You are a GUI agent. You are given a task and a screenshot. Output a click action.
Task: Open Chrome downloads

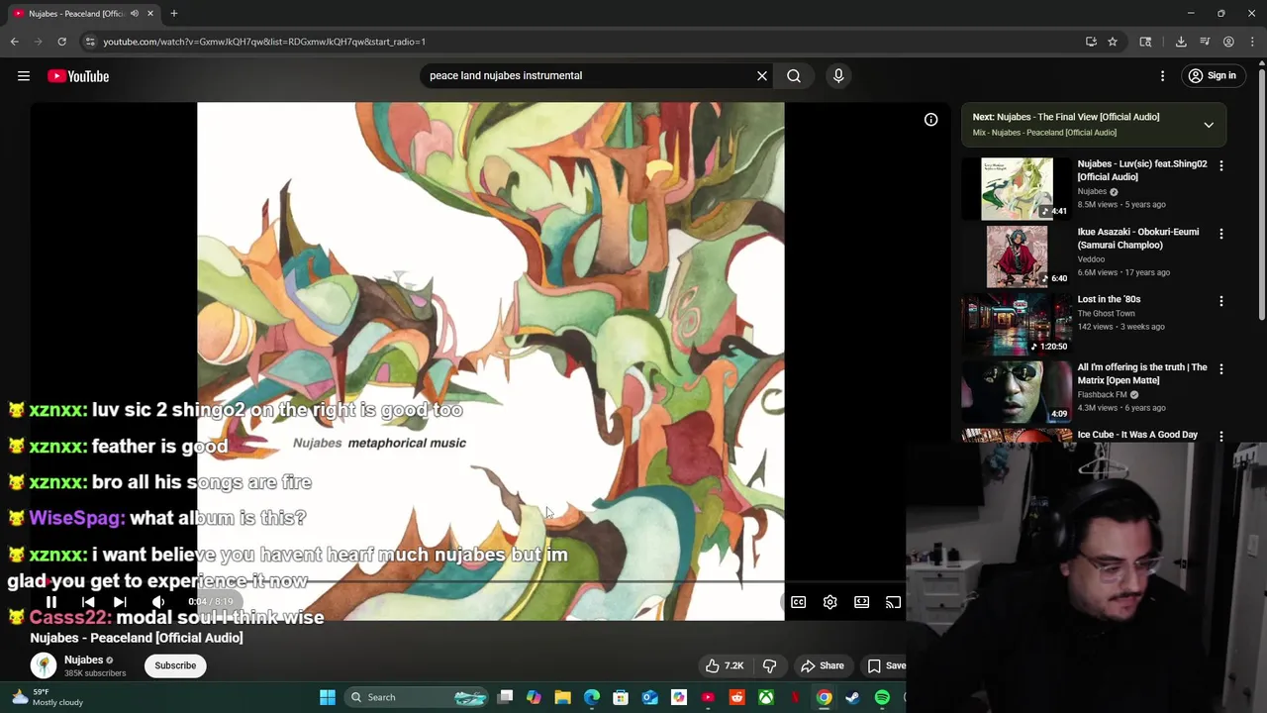1181,42
